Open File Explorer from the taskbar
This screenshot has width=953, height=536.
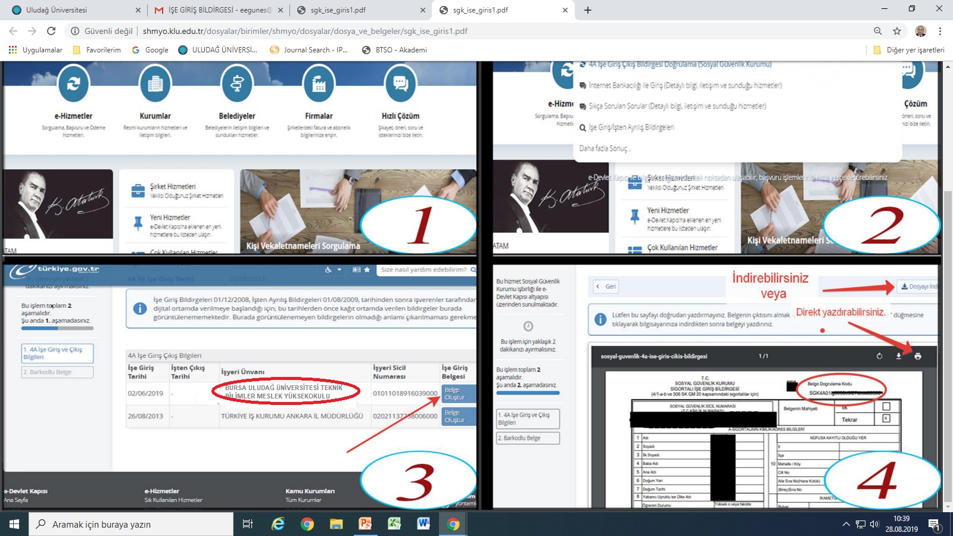(336, 524)
